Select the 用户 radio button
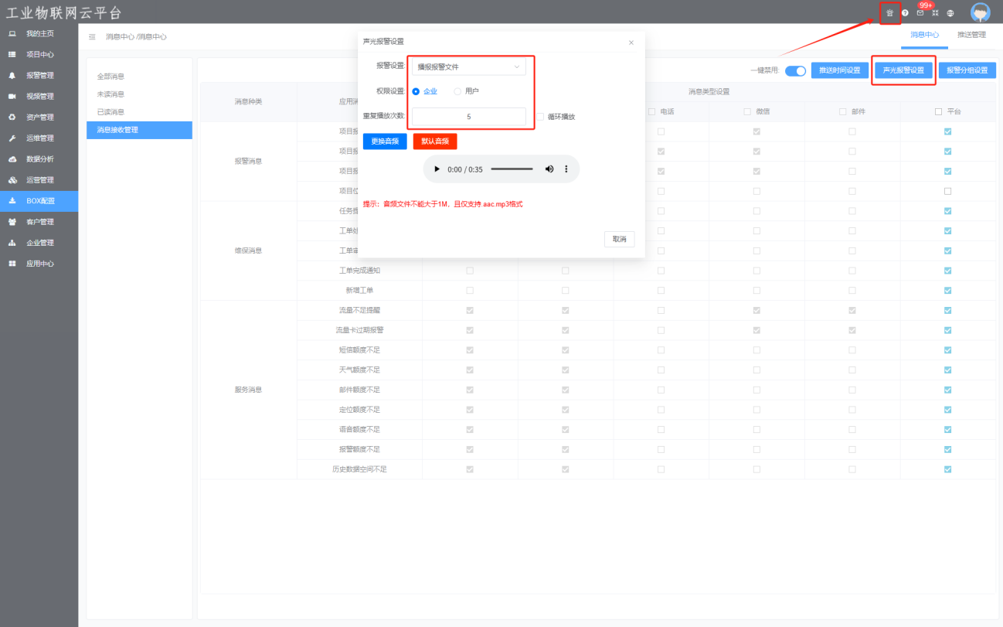Viewport: 1003px width, 627px height. (x=457, y=91)
